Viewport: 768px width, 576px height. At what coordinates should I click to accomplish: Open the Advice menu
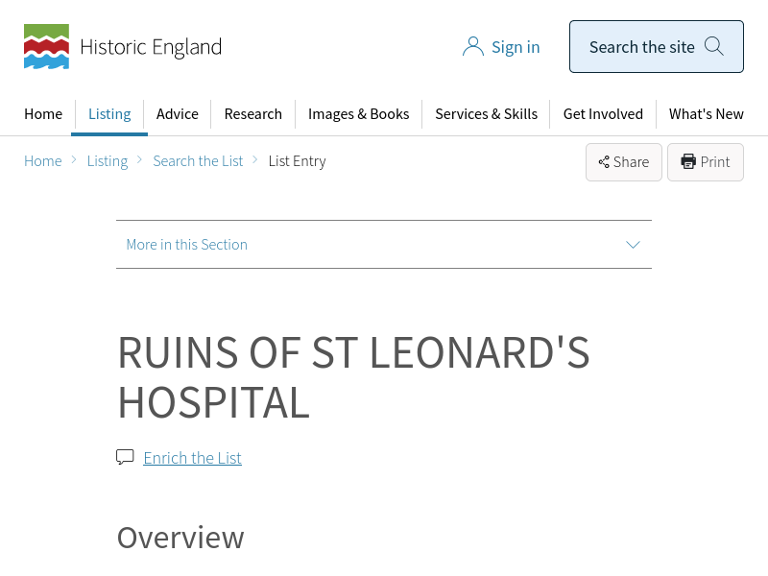click(178, 114)
